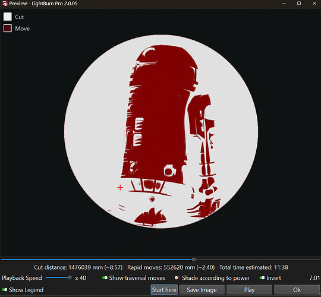Click the 7:01 elapsed time value
Viewport: 321px width, 297px height.
point(314,278)
